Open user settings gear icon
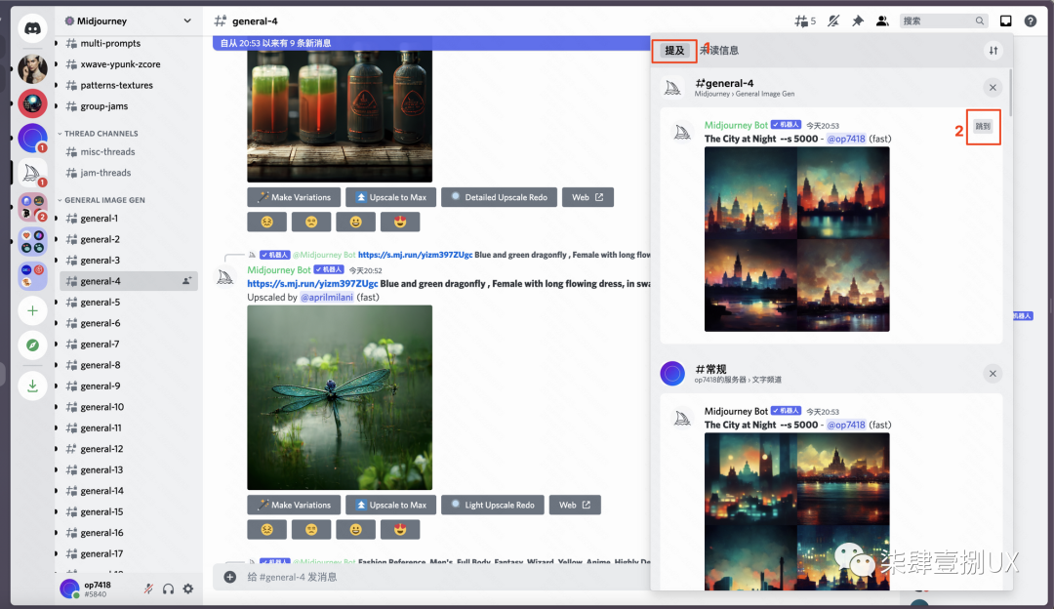Viewport: 1054px width, 609px height. [x=188, y=589]
